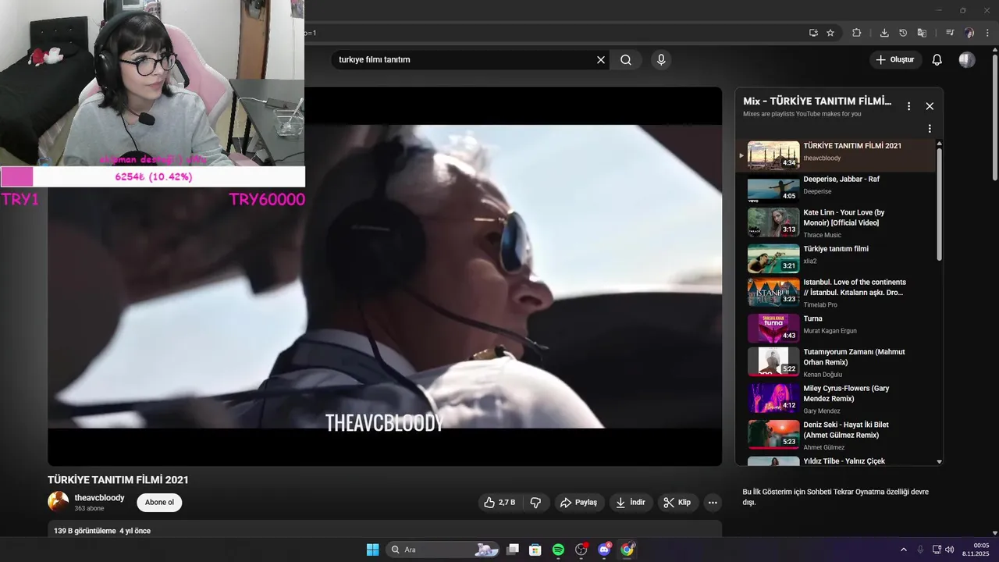Open the Chrome profile avatar
The width and height of the screenshot is (999, 562).
click(x=969, y=33)
